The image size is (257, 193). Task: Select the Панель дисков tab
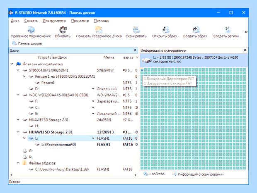[x=27, y=43]
